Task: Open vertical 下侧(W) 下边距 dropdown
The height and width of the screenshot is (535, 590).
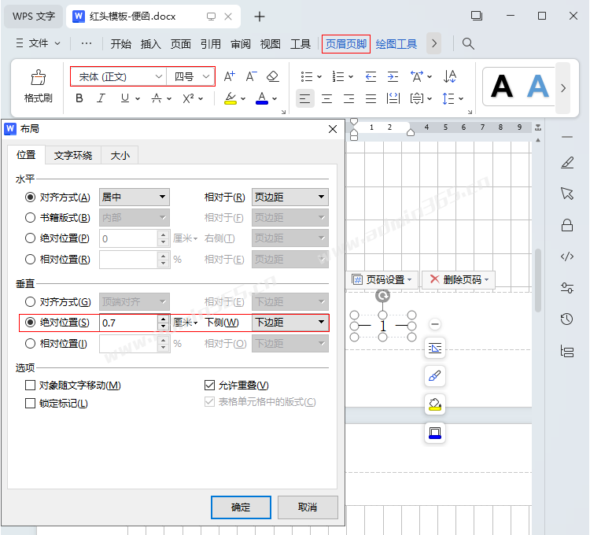Action: [290, 323]
